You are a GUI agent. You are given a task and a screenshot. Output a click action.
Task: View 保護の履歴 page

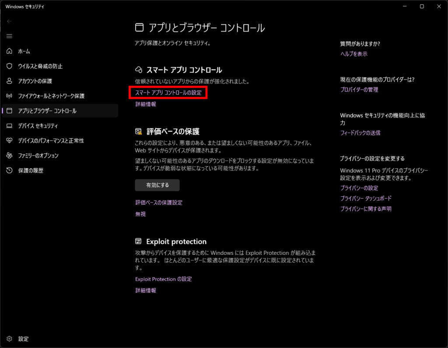[31, 171]
